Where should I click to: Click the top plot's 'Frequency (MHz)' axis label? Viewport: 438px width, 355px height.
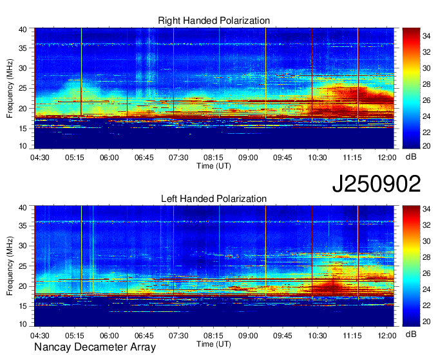pyautogui.click(x=10, y=88)
